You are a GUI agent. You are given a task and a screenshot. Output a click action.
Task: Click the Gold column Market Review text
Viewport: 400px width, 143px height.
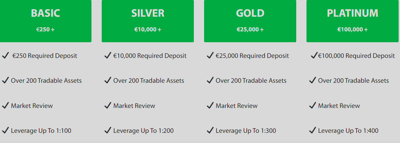237,106
